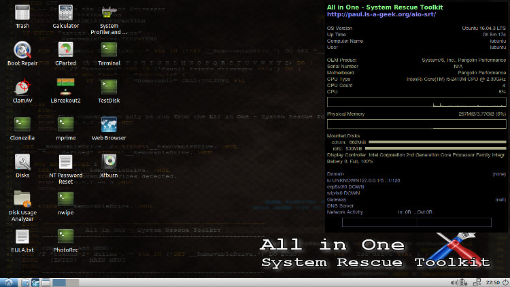Click the Physical Memory usage bar
The height and width of the screenshot is (287, 510).
coord(417,124)
